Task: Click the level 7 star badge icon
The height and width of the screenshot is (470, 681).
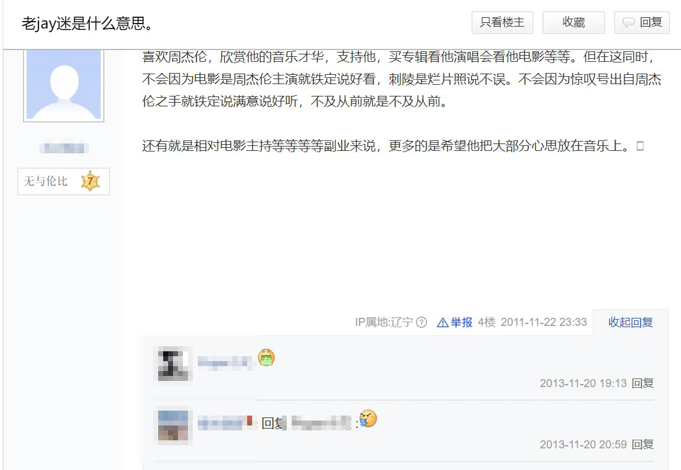Action: pyautogui.click(x=90, y=181)
